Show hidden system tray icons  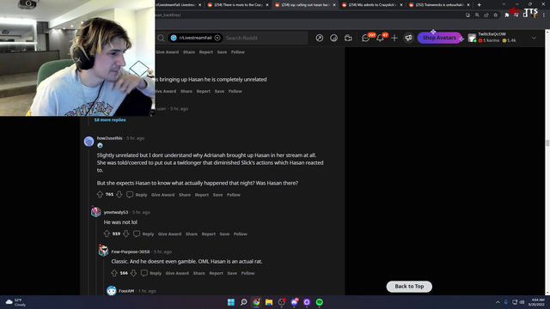pos(498,302)
